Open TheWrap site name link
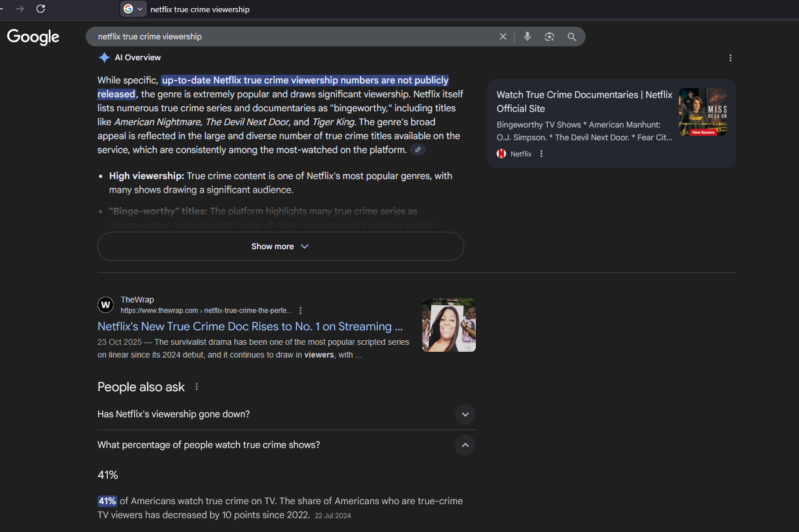This screenshot has width=799, height=532. tap(138, 300)
